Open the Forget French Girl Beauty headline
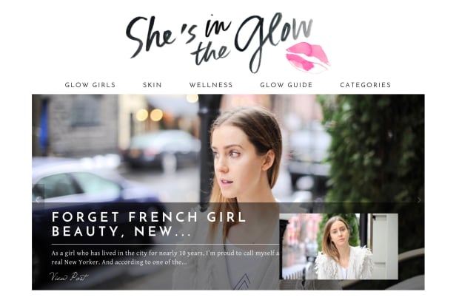The image size is (459, 300). point(149,224)
